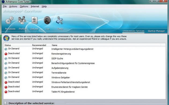
Task: Select the Profiles label
Action: click(23, 29)
